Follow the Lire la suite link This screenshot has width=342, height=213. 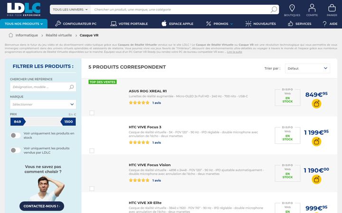[235, 52]
